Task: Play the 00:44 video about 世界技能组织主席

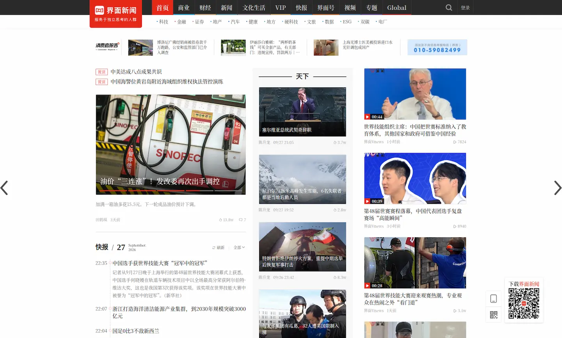Action: pyautogui.click(x=415, y=94)
